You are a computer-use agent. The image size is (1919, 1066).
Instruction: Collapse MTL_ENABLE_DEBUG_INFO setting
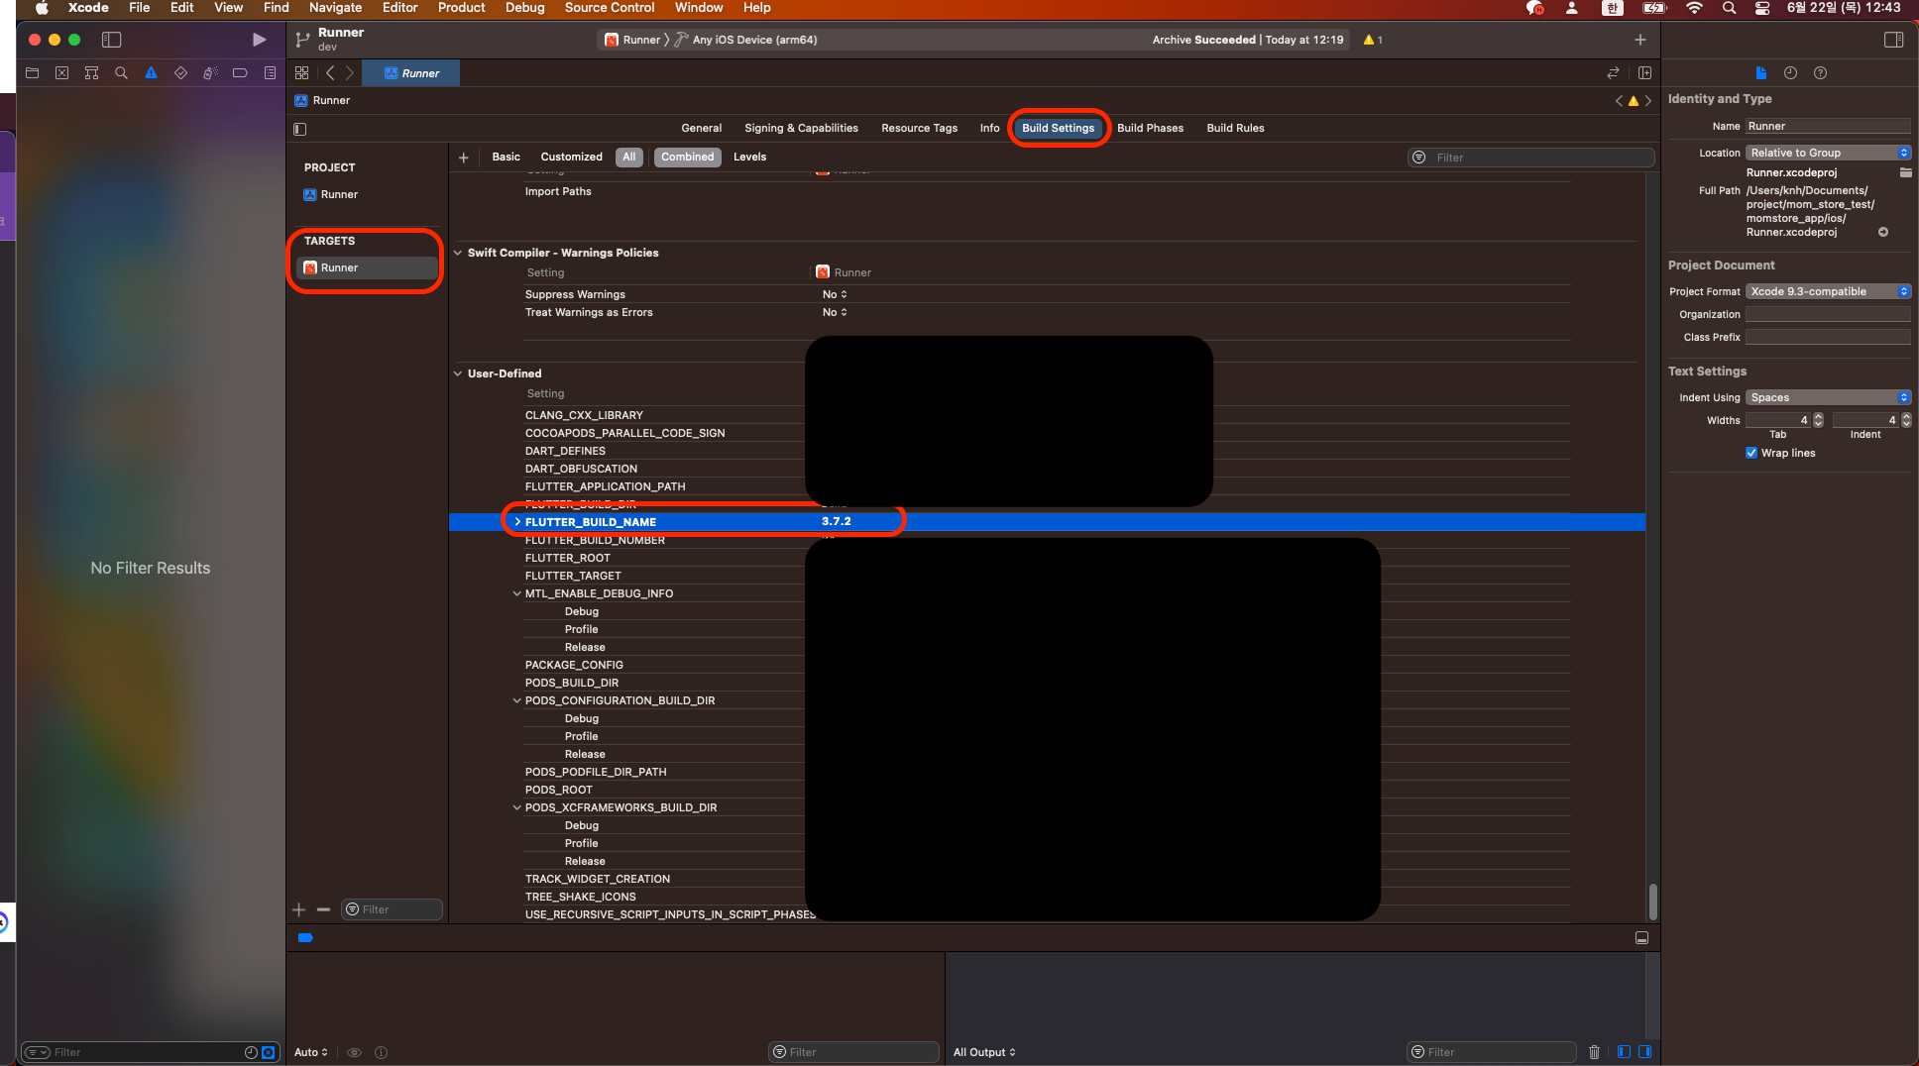point(516,593)
